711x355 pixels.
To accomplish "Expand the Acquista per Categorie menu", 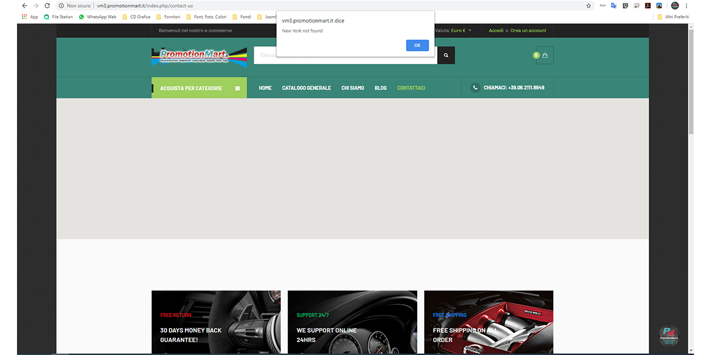I will click(199, 88).
